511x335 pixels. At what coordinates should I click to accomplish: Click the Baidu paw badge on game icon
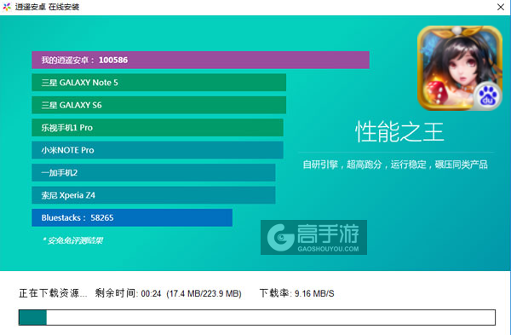coord(487,96)
